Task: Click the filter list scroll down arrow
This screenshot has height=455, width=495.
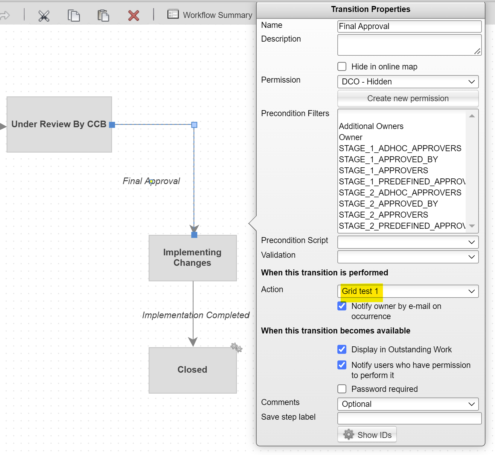Action: coord(472,226)
